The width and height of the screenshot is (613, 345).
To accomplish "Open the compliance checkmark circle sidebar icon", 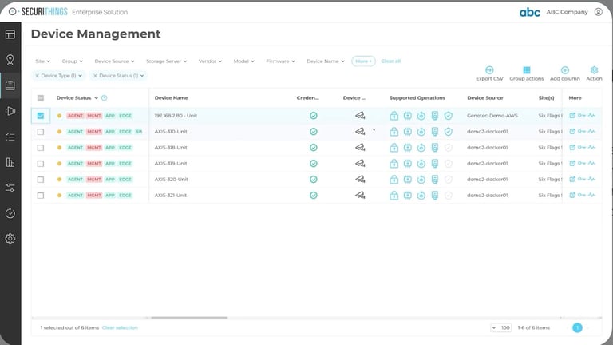I will pos(10,213).
